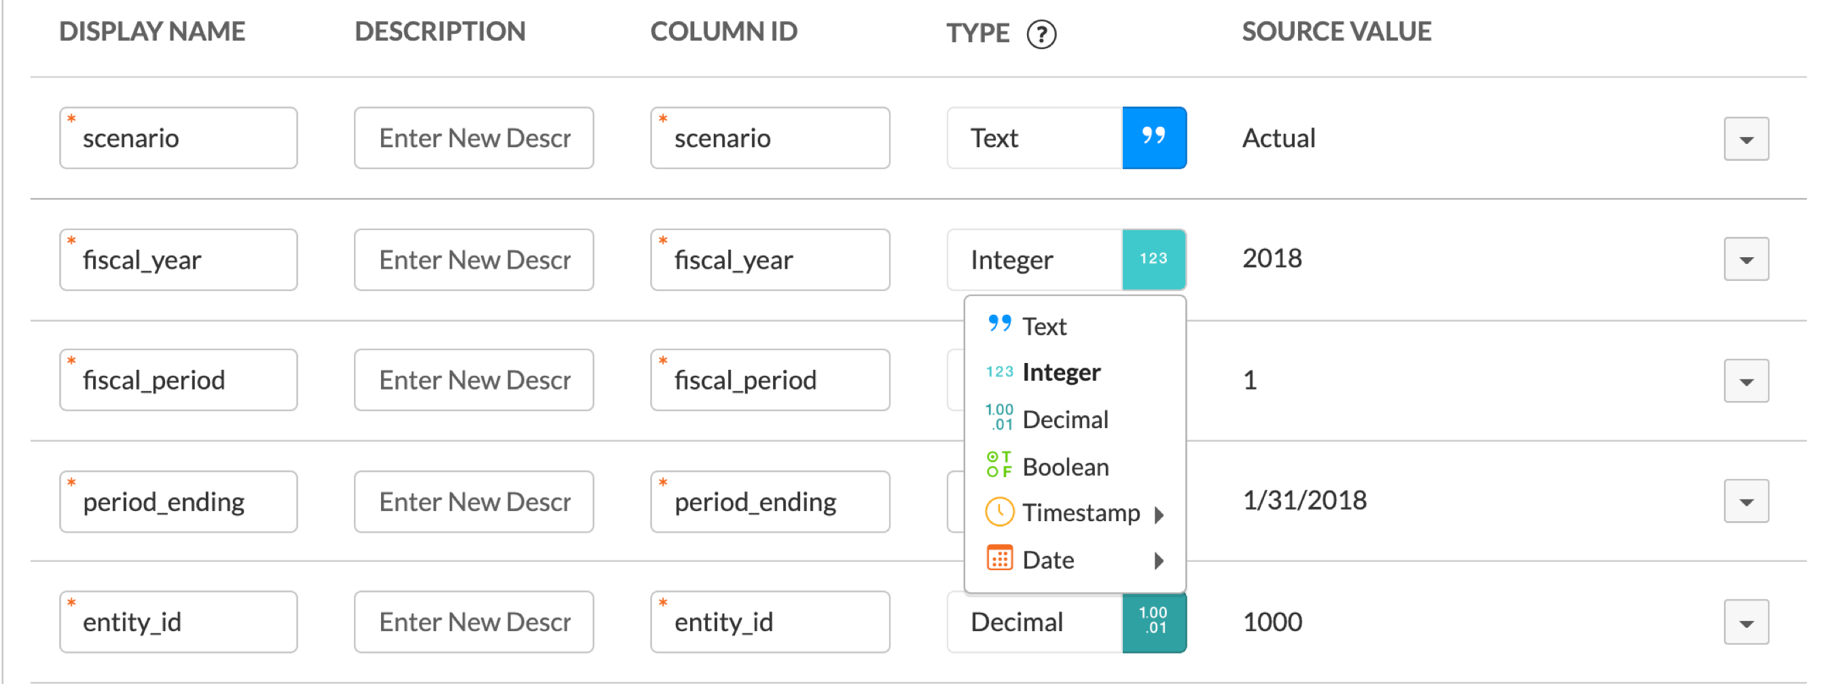Click the 123 icon beside Integer menu entry
This screenshot has width=1834, height=684.
999,371
